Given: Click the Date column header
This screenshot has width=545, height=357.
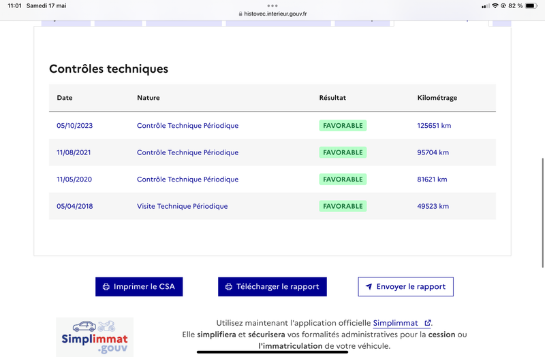Looking at the screenshot, I should (x=65, y=98).
